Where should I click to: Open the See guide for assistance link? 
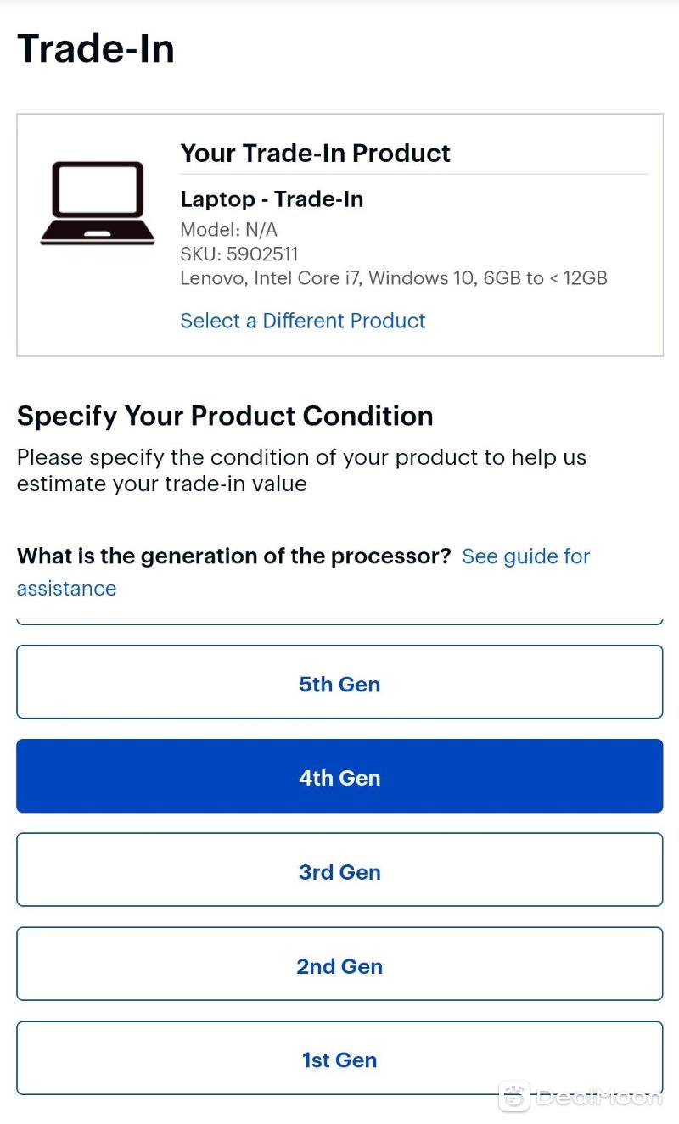(x=525, y=556)
